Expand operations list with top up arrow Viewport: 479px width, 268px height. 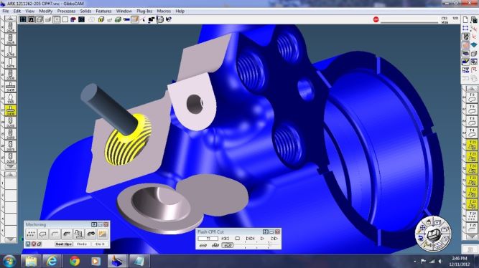(471, 88)
